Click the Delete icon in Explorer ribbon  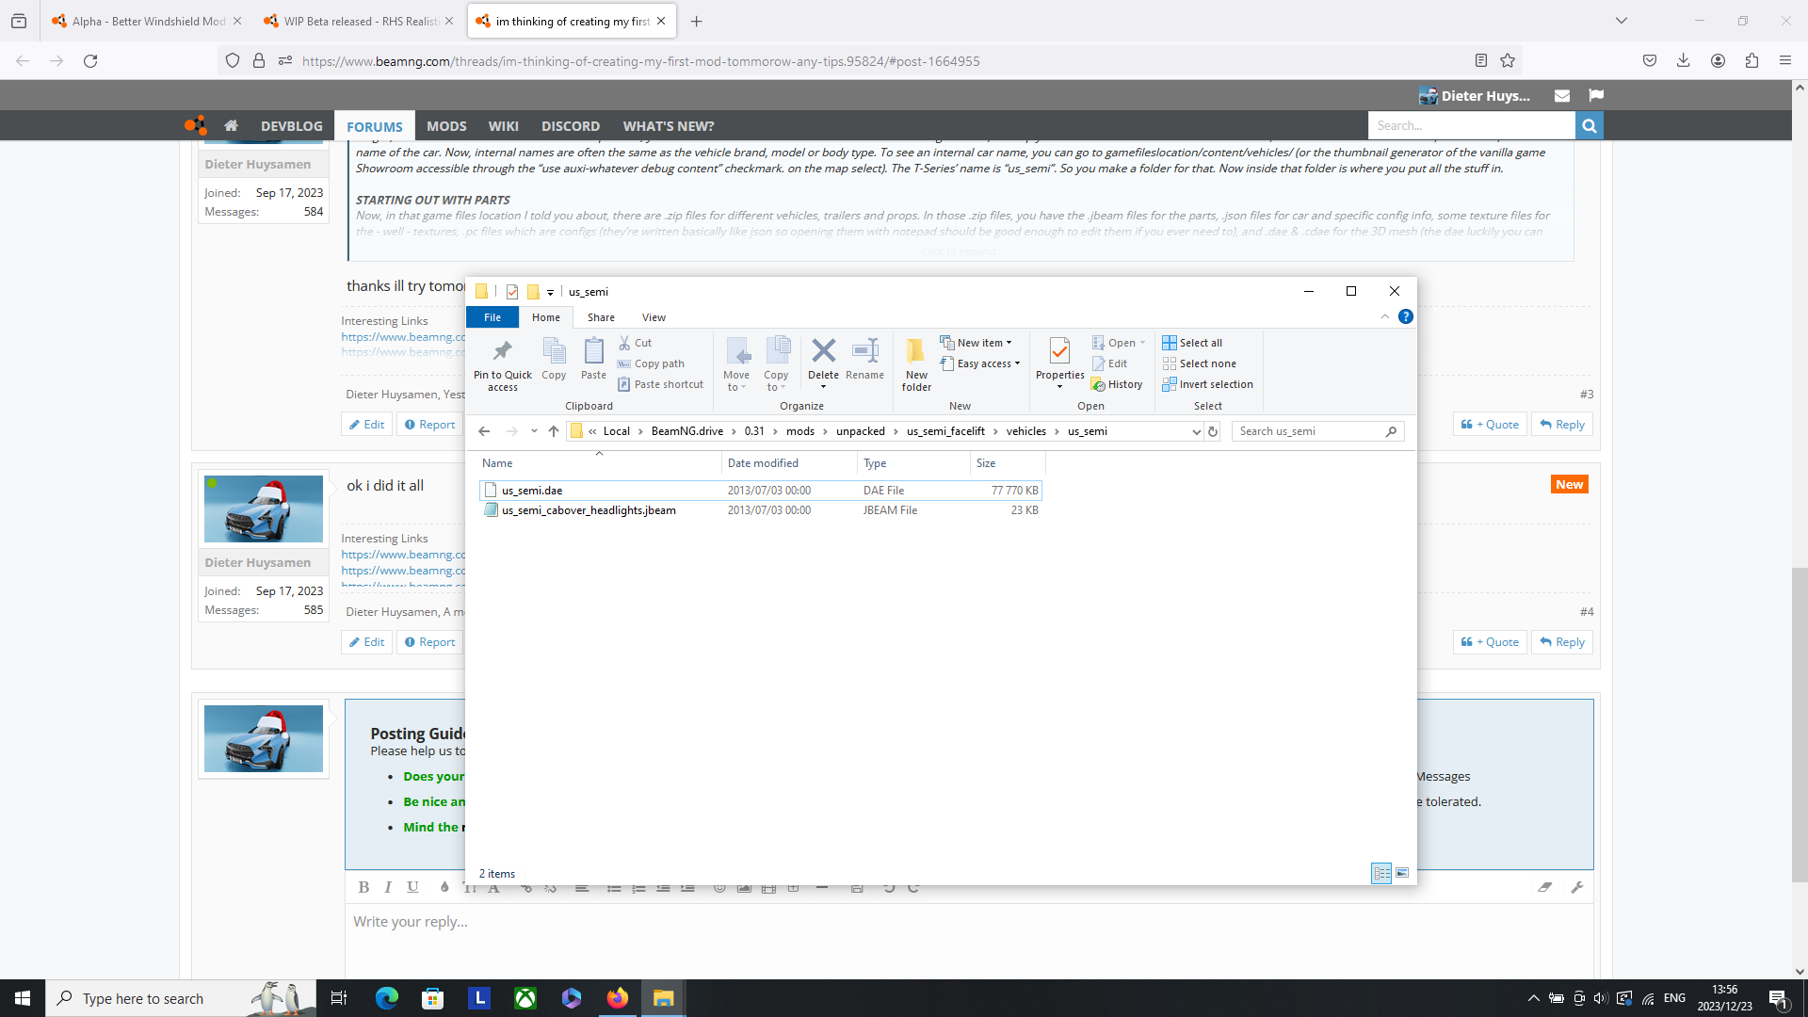pos(823,351)
